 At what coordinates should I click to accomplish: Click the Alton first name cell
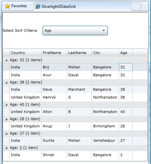[54, 112]
